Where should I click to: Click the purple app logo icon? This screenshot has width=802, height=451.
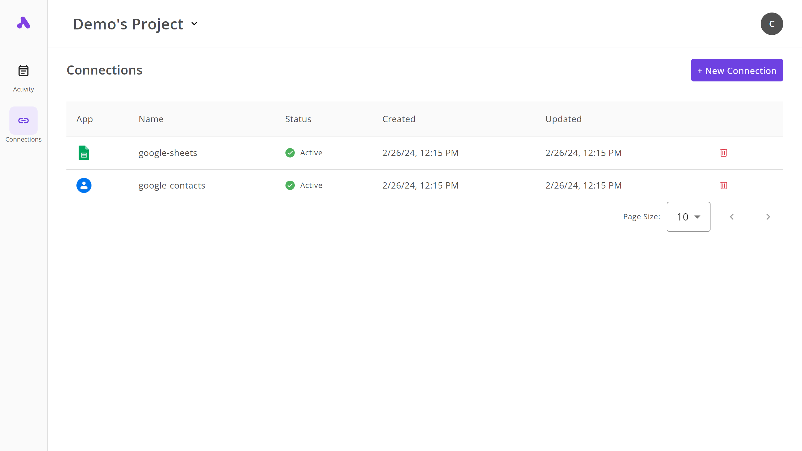(x=23, y=23)
